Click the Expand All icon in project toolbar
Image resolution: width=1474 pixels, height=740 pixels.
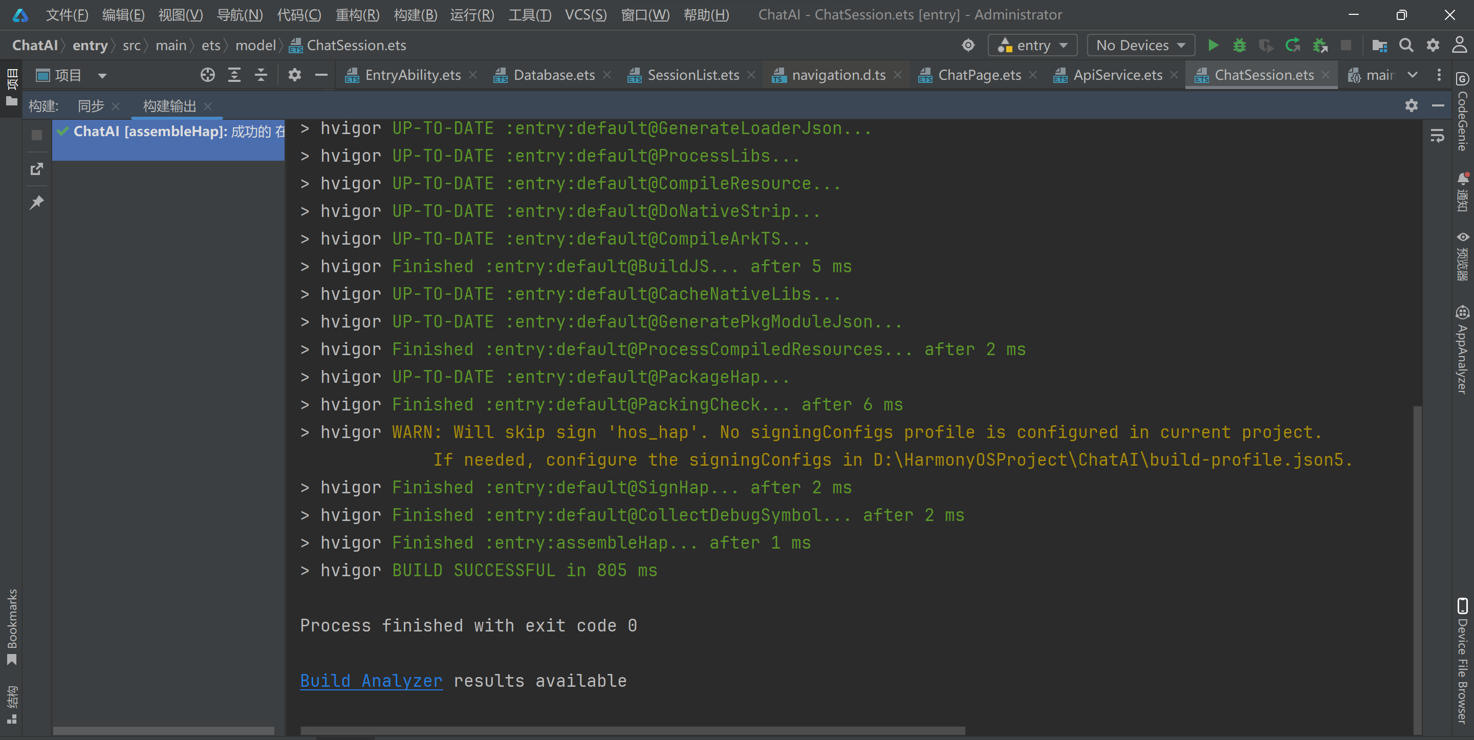234,75
